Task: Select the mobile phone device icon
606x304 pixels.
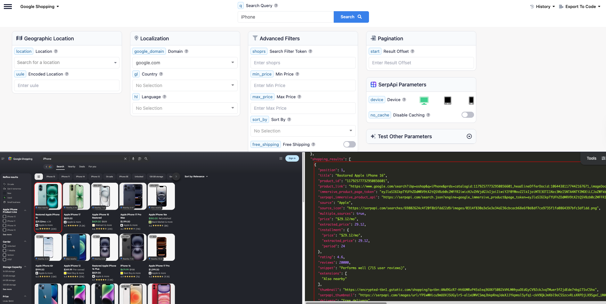Action: pos(471,100)
